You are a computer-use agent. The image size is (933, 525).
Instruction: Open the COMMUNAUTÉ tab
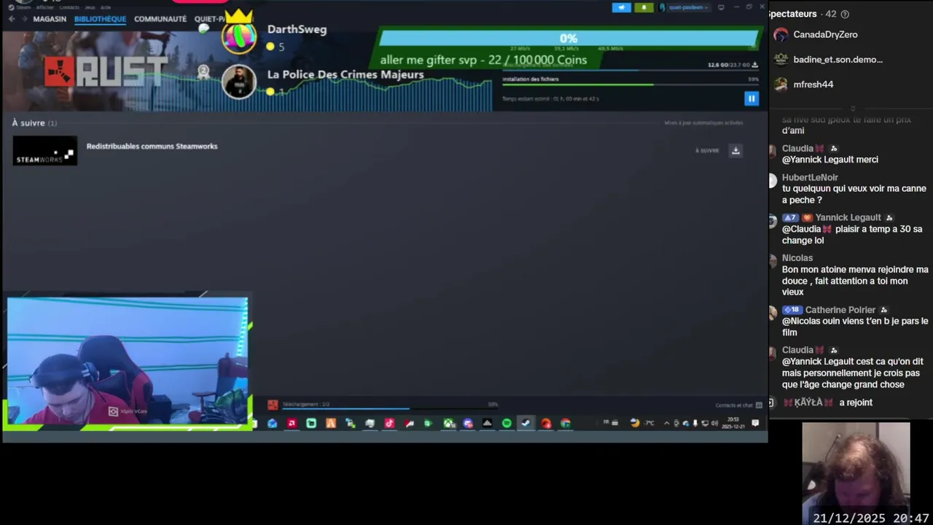[160, 19]
